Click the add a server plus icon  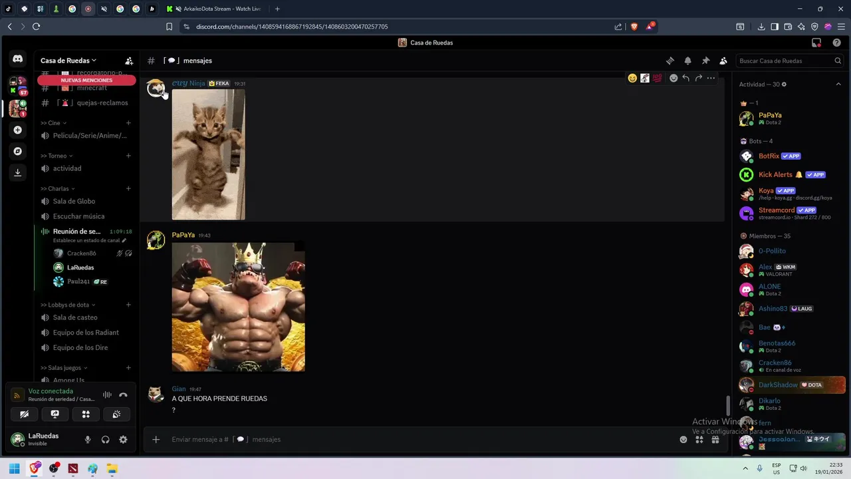coord(18,130)
